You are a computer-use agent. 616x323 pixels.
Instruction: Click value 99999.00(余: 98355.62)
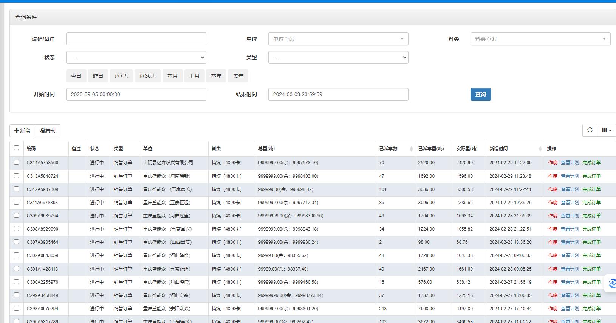(283, 255)
